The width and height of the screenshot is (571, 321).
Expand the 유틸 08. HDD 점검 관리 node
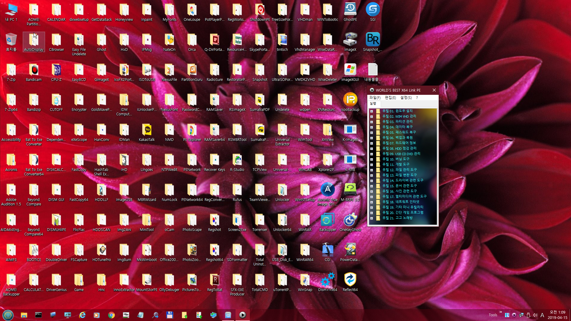371,149
